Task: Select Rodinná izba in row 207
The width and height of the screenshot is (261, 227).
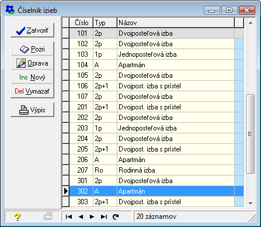Action: pos(176,170)
